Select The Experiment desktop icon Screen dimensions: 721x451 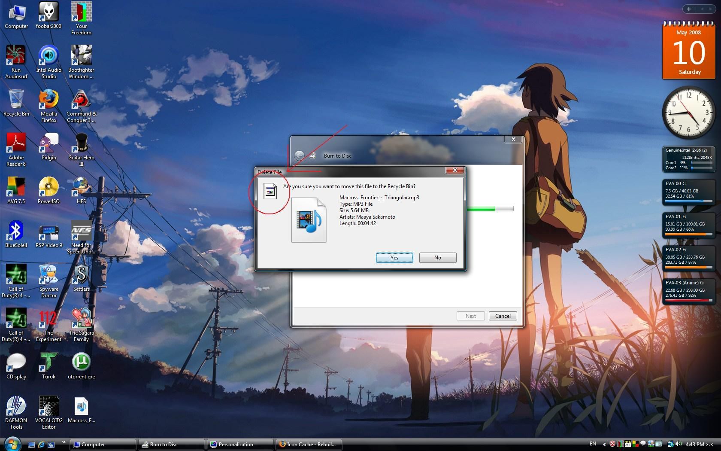(x=48, y=325)
